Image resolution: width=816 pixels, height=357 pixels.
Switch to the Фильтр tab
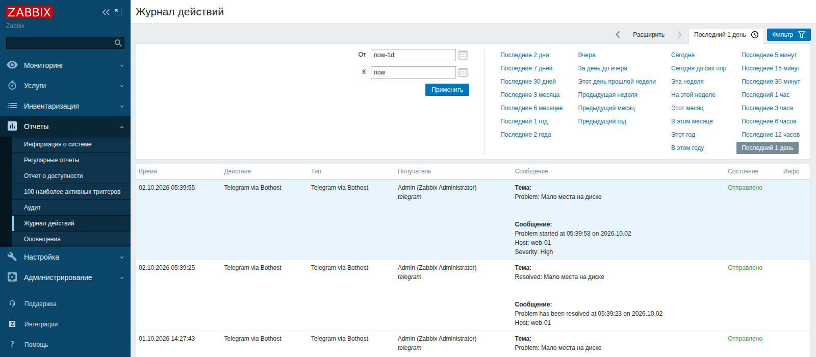click(788, 35)
